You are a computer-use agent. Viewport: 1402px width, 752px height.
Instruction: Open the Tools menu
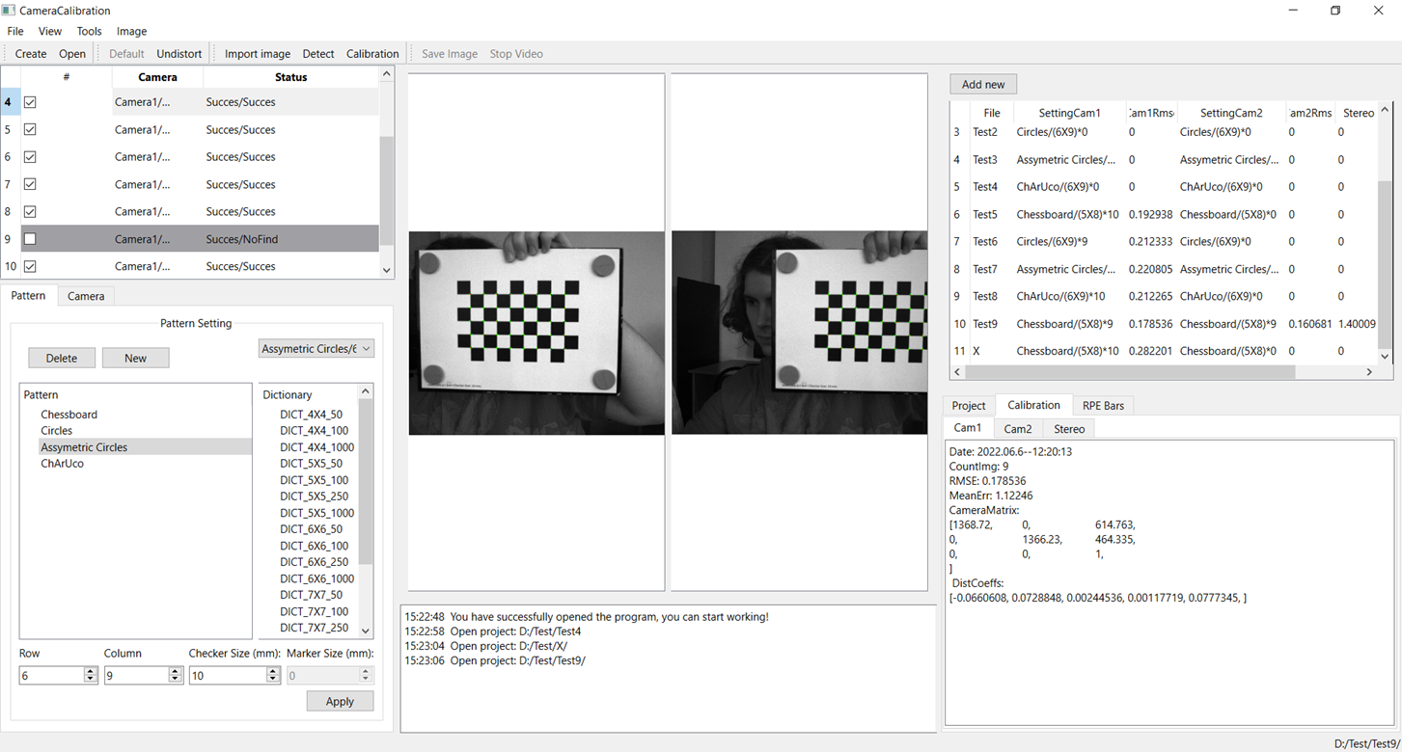pyautogui.click(x=89, y=31)
